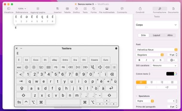Image resolution: width=182 pixels, height=111 pixels.
Task: Click the brightness down key on keyboard
Action: [x=27, y=67]
